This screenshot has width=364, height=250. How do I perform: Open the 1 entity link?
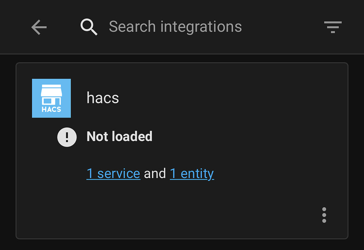point(192,173)
